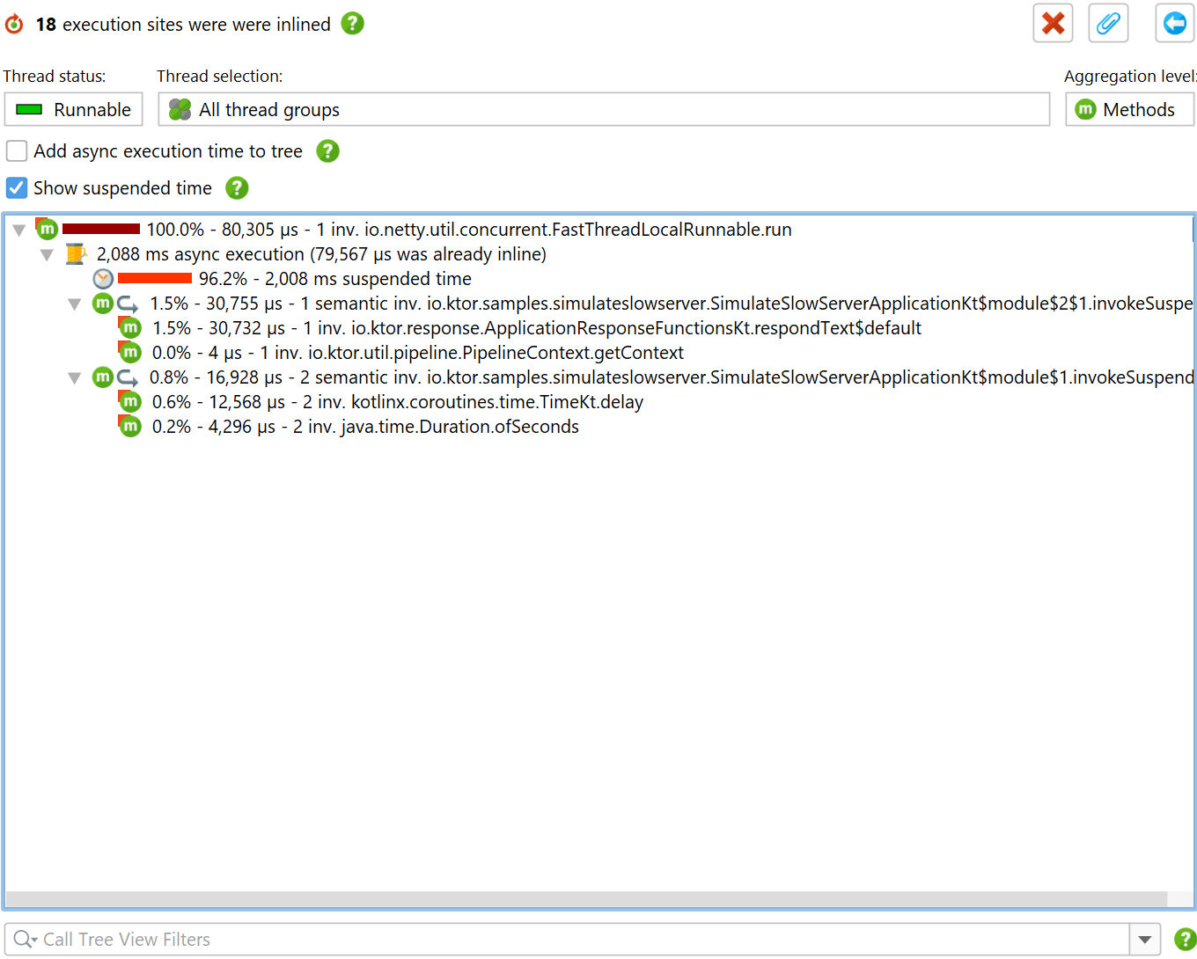Collapse the module$2$1.invokeSuspend node

pos(75,304)
